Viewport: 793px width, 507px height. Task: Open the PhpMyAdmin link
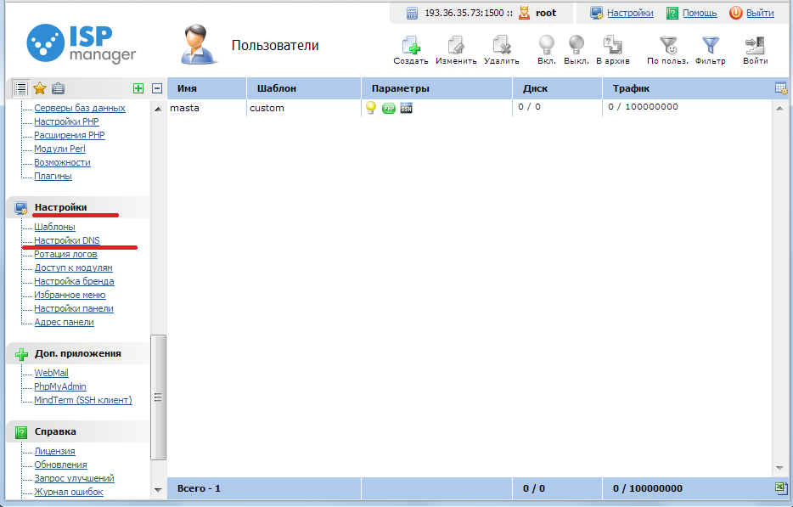[60, 386]
